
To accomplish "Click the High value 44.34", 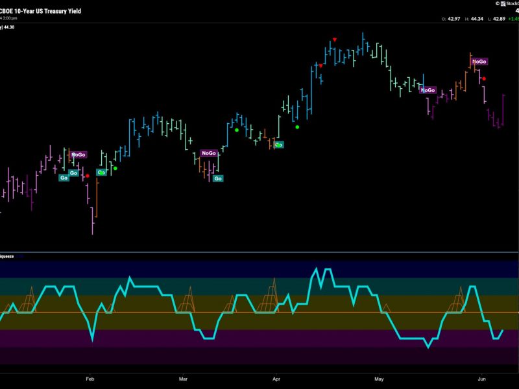I will [477, 19].
